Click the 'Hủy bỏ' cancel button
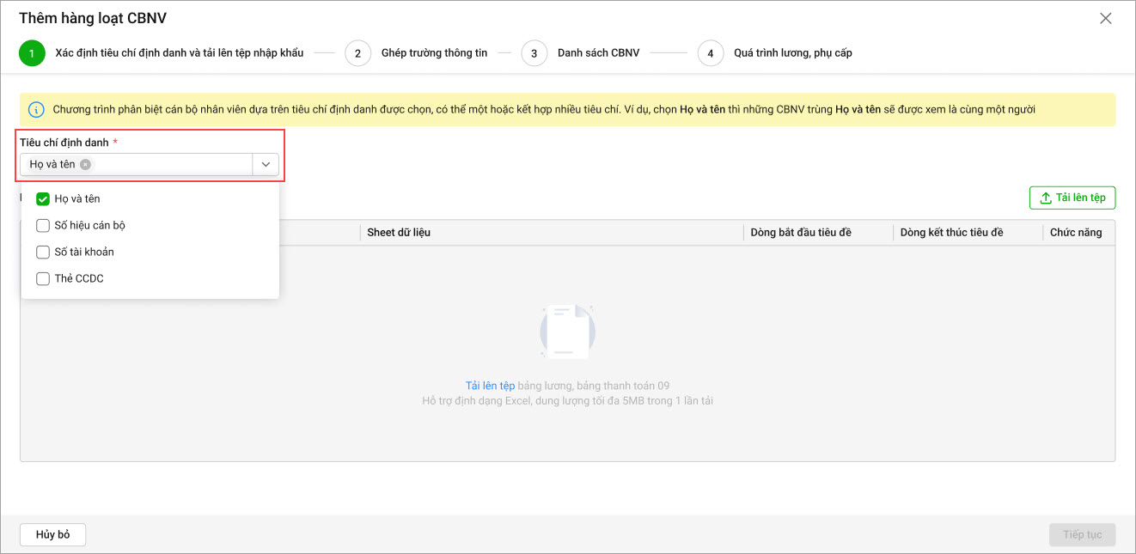1136x554 pixels. (x=52, y=534)
